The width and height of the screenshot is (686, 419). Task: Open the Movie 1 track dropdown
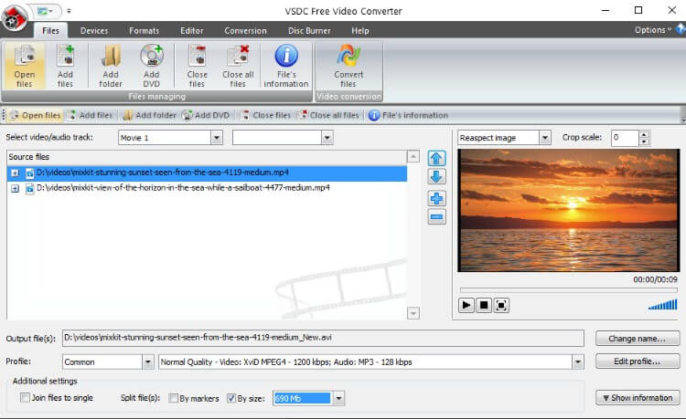(216, 138)
